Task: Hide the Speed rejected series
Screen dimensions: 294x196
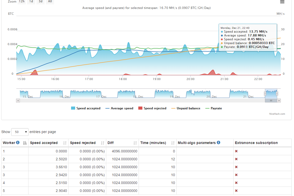Action: click(x=152, y=108)
